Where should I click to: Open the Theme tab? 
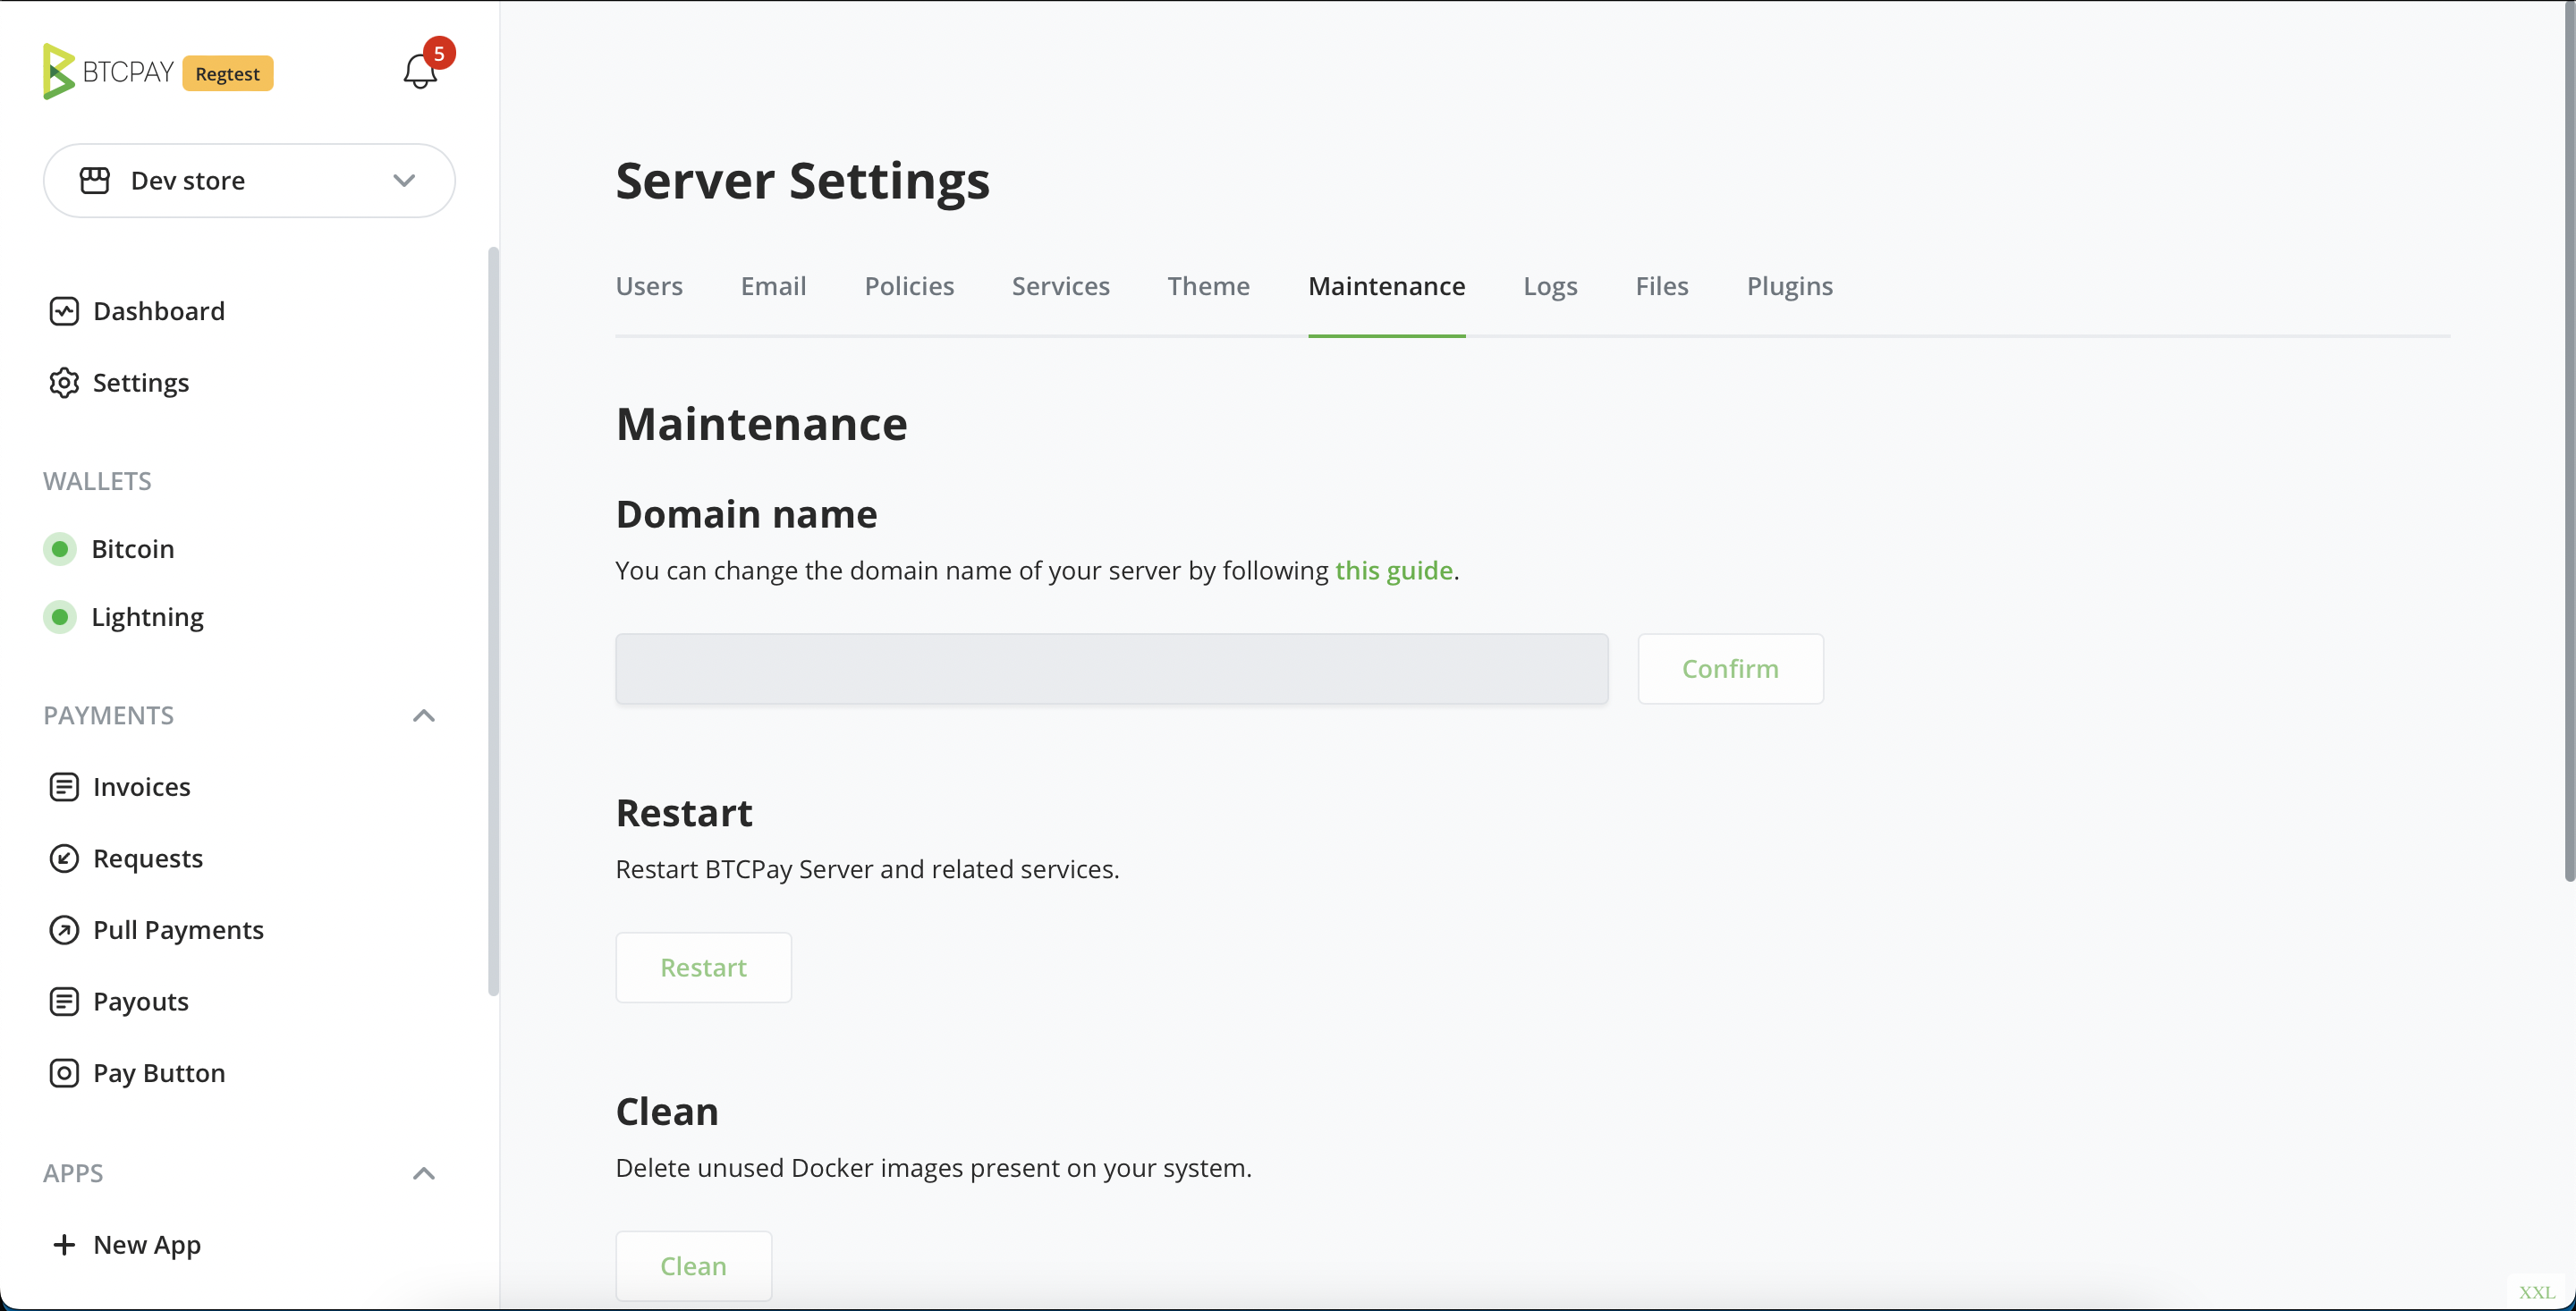click(1208, 286)
